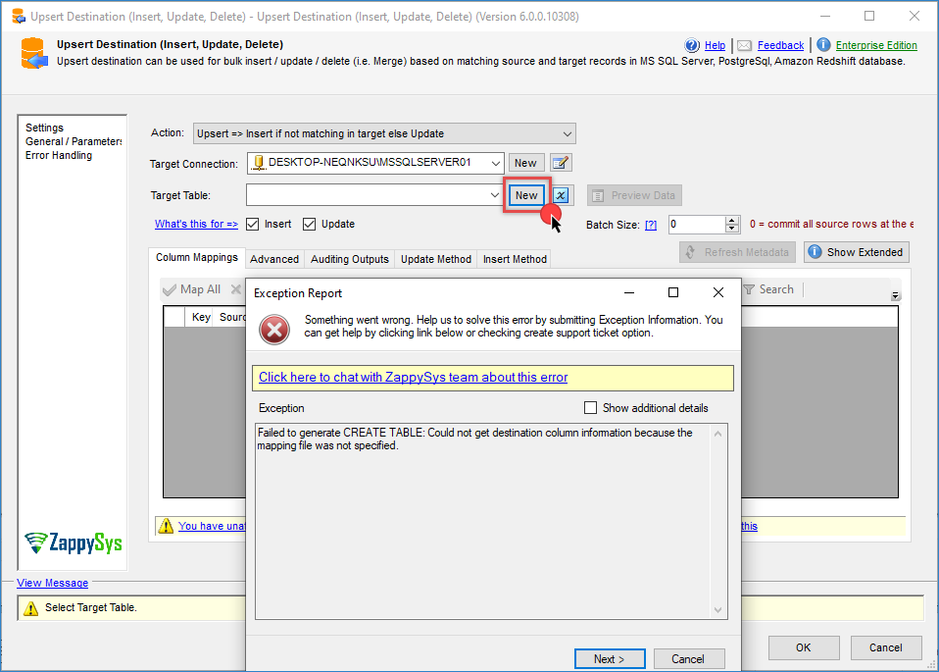939x672 pixels.
Task: Click the blue Help question mark icon
Action: pyautogui.click(x=692, y=45)
